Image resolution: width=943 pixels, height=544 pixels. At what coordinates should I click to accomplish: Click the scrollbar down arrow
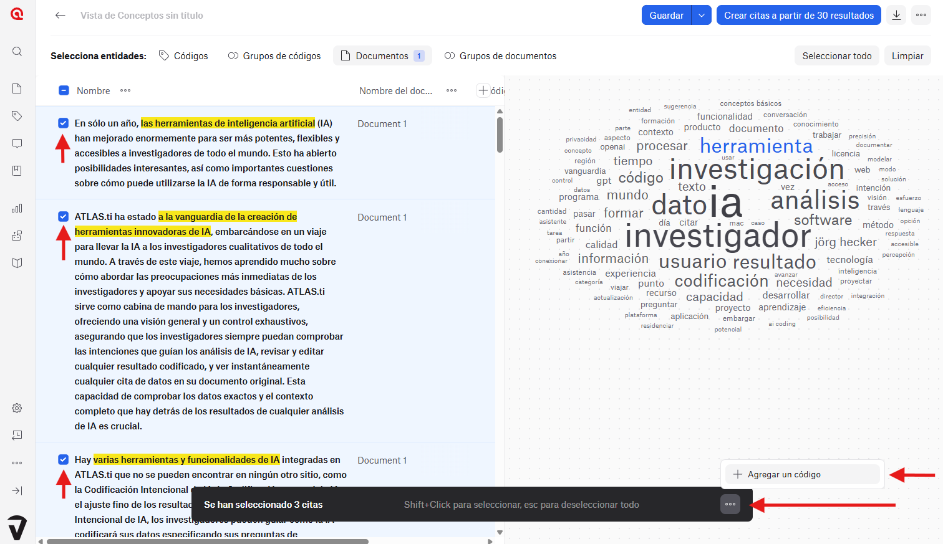click(x=500, y=532)
